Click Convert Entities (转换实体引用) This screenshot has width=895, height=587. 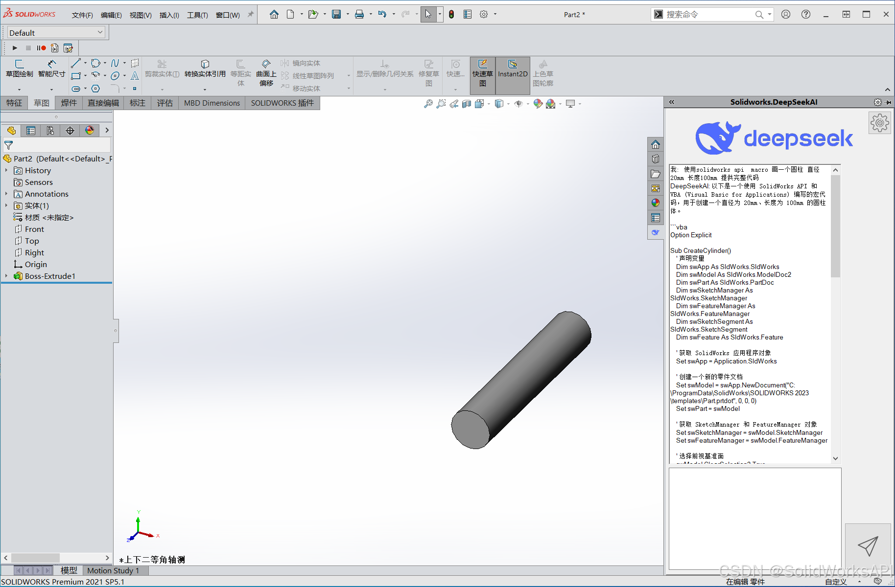tap(205, 68)
